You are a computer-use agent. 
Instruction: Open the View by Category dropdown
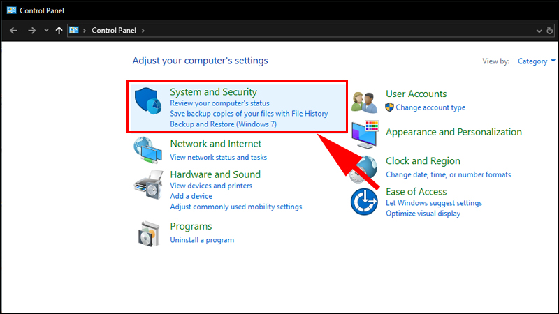tap(536, 61)
